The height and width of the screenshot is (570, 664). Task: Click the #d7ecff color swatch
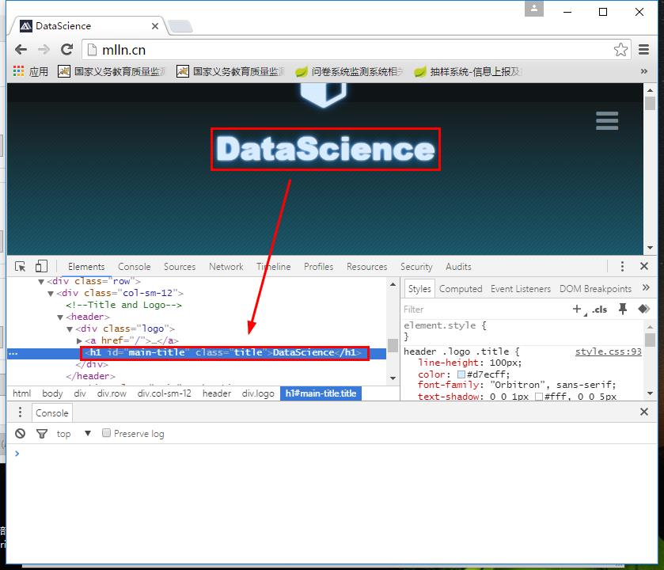coord(461,374)
